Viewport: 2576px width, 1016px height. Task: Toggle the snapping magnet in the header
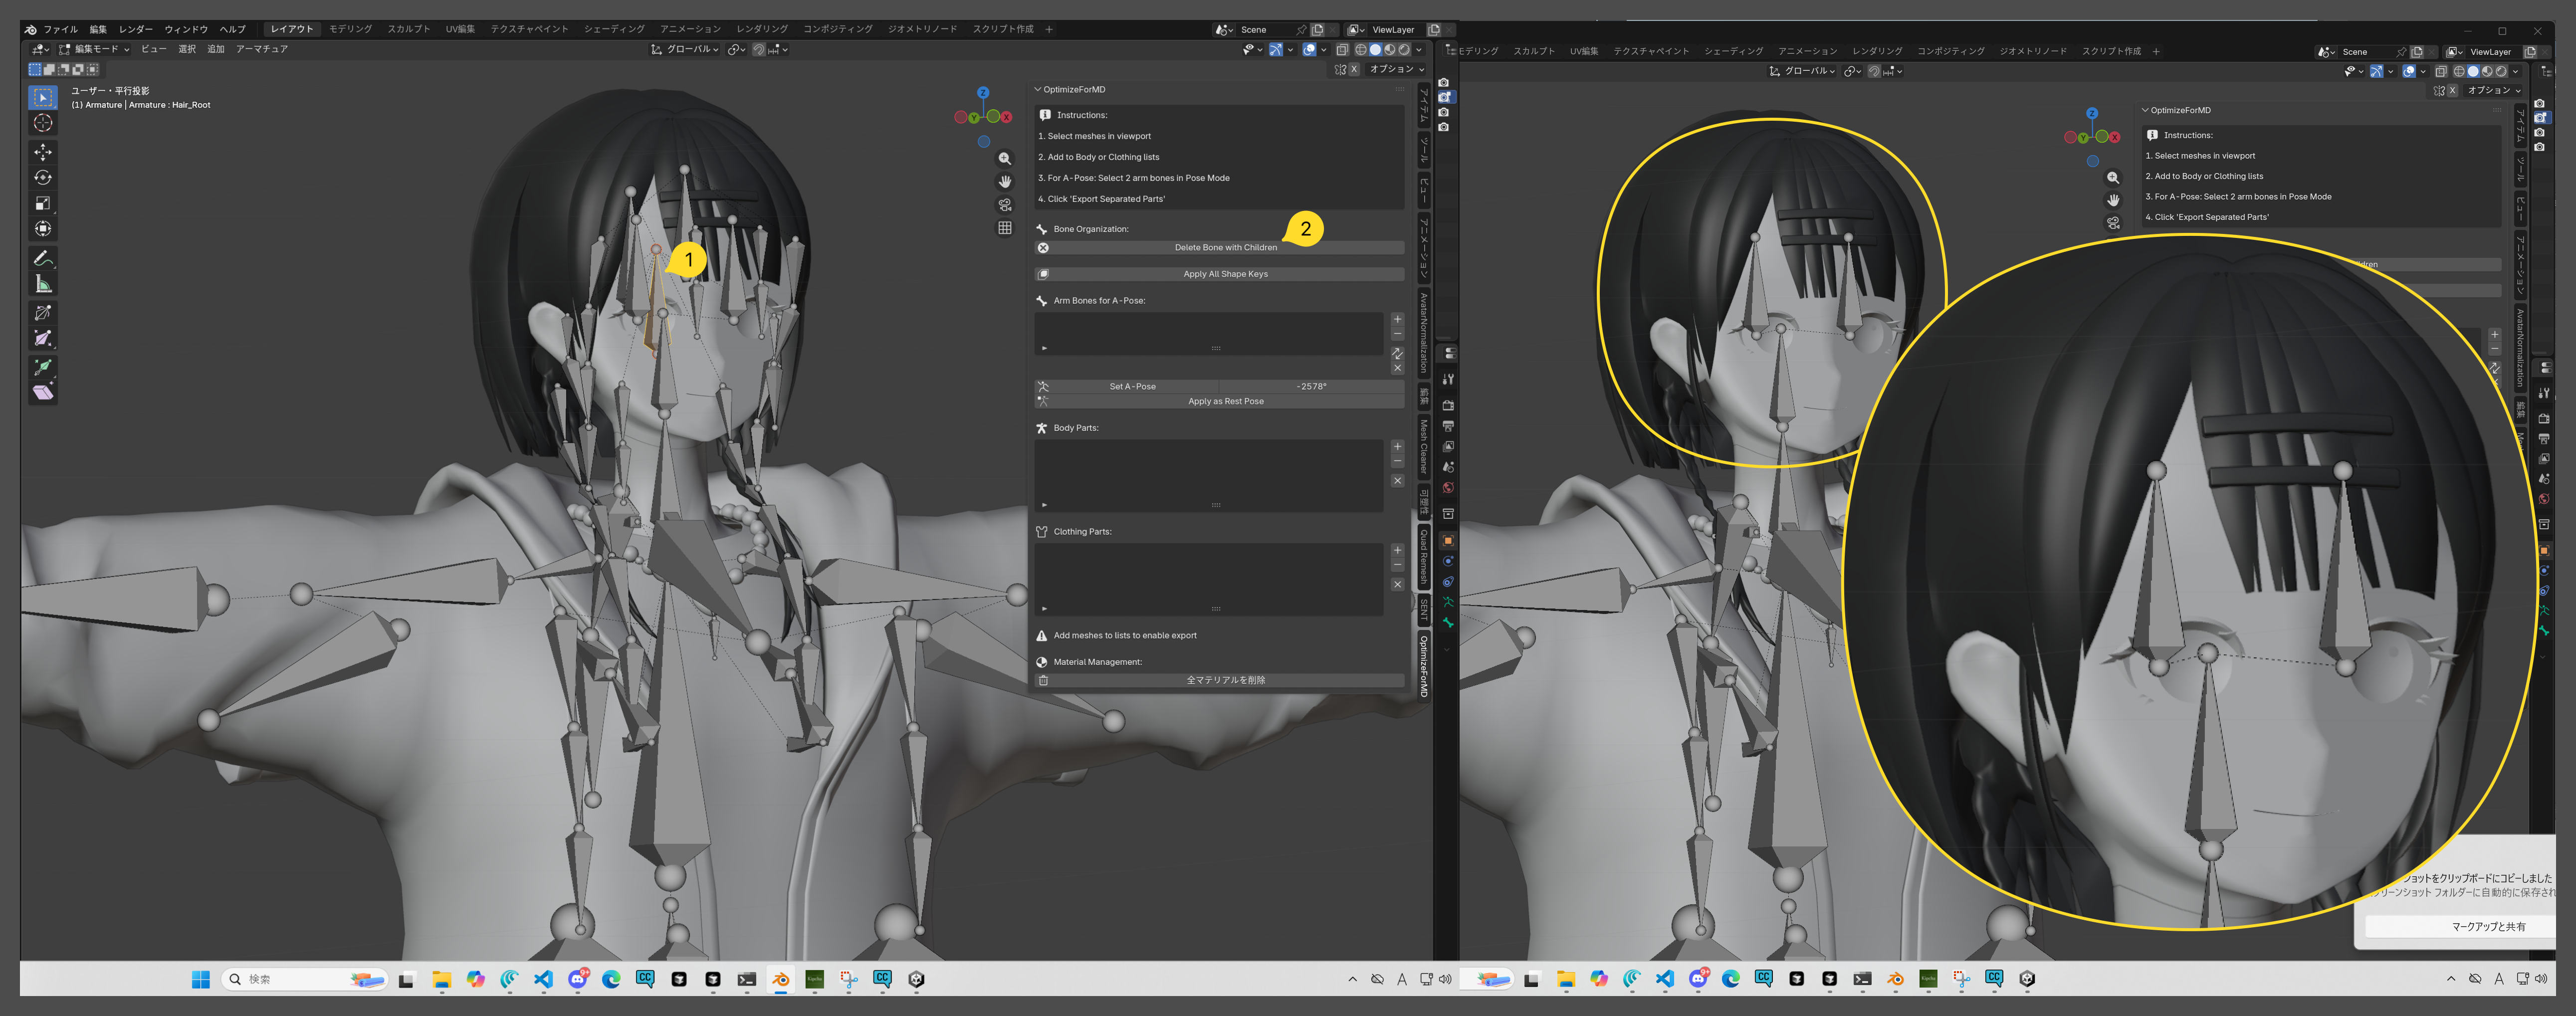[x=759, y=49]
